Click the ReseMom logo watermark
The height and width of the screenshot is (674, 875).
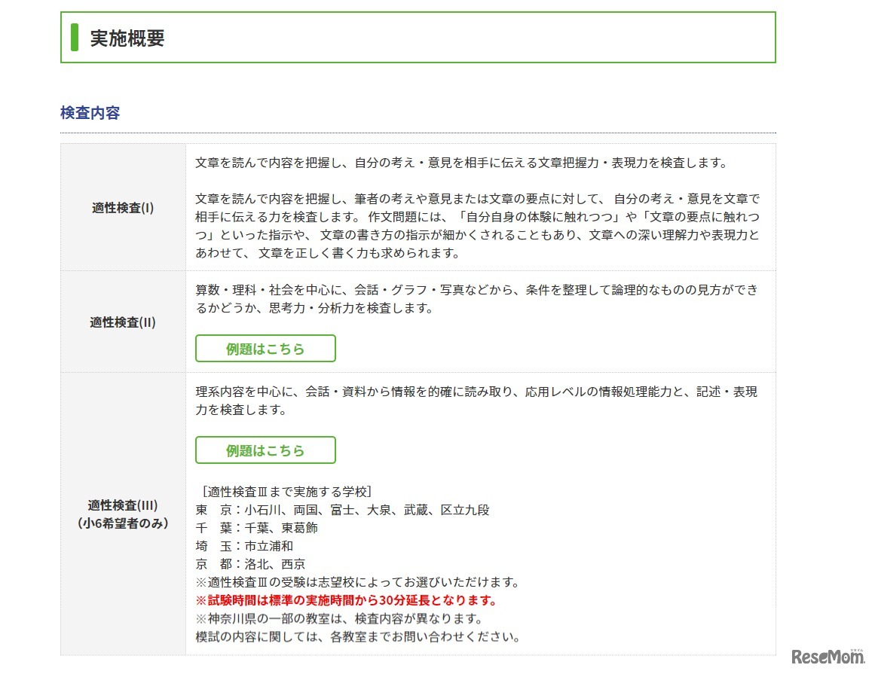[x=827, y=657]
